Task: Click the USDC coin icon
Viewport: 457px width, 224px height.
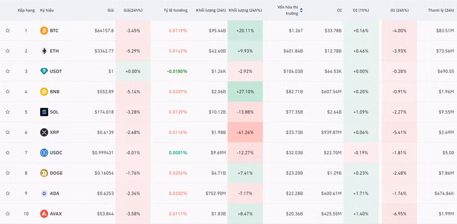Action: [44, 153]
